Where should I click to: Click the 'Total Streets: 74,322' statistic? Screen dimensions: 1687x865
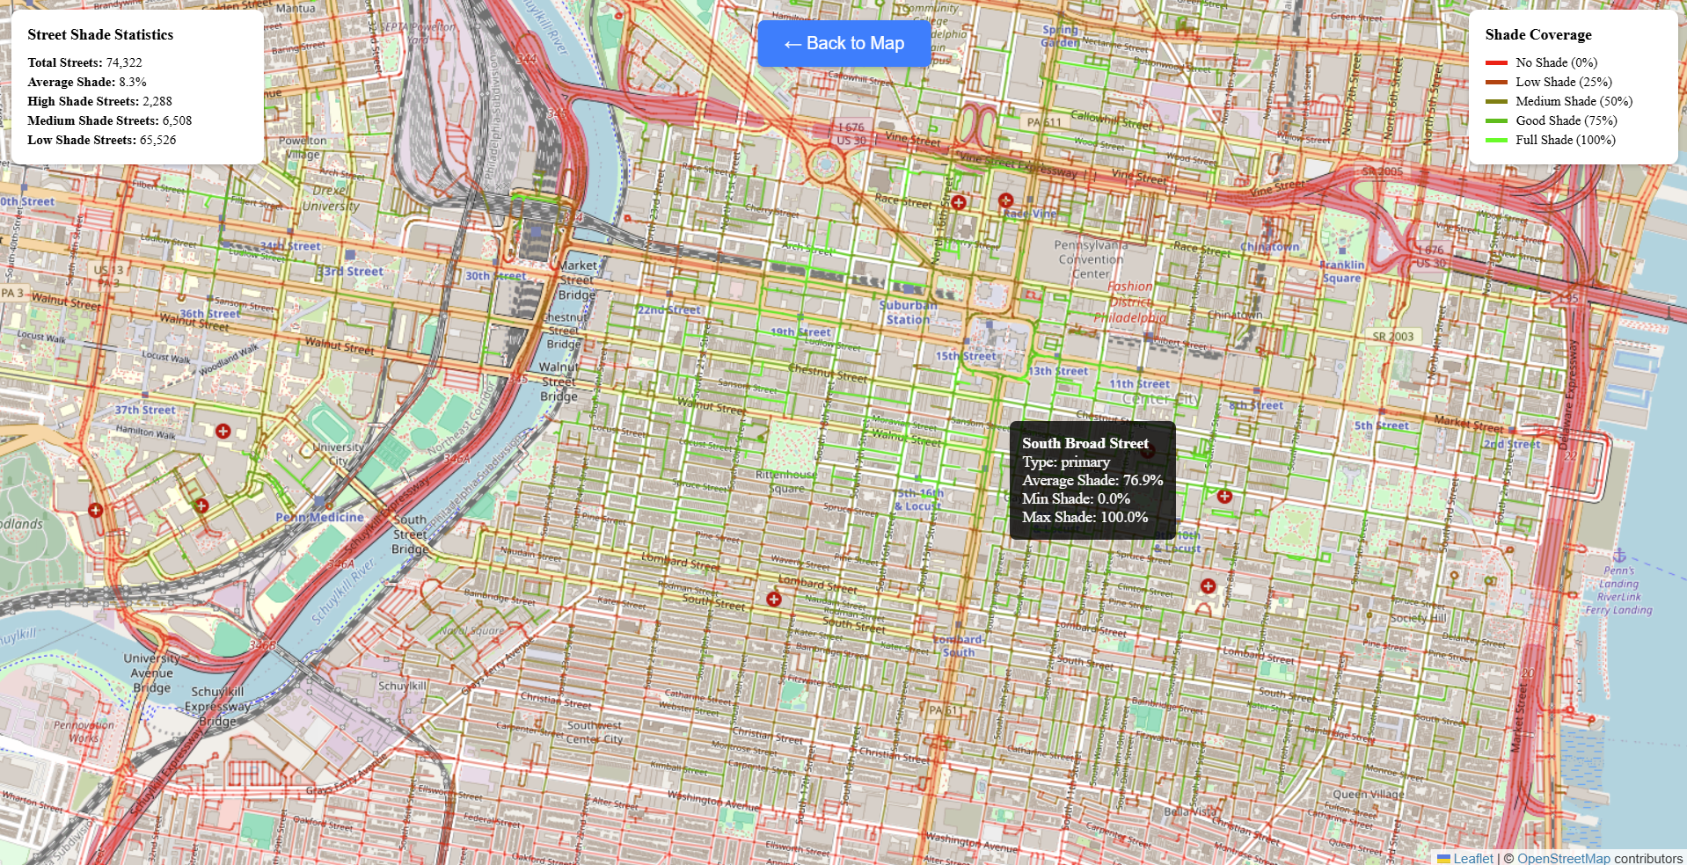(84, 62)
